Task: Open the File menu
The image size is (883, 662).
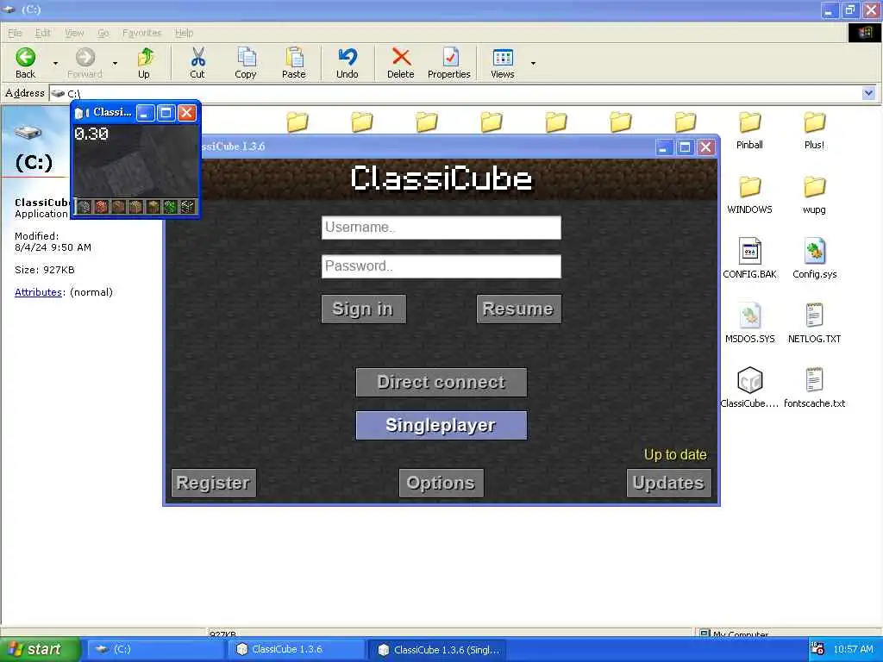Action: click(15, 33)
